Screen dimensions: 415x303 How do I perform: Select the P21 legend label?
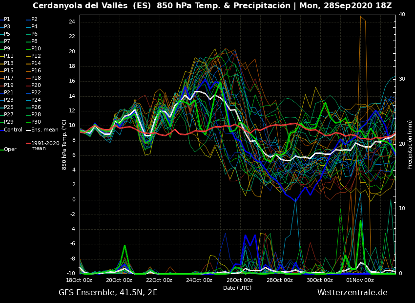9,93
